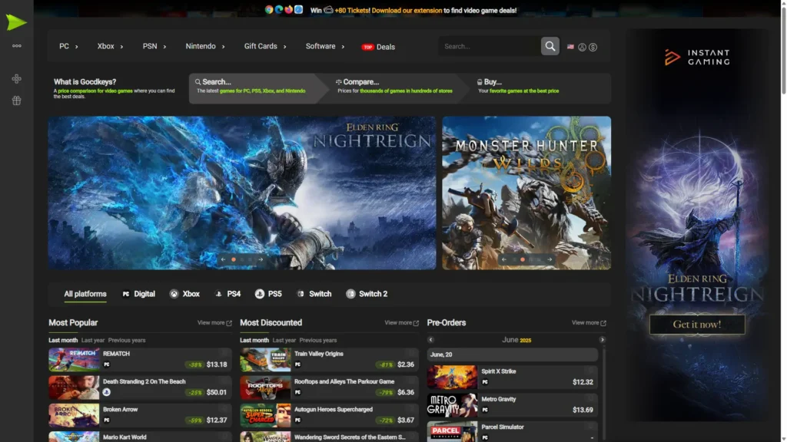The height and width of the screenshot is (442, 787).
Task: Expand the Gift Cards navigation menu
Action: 265,46
